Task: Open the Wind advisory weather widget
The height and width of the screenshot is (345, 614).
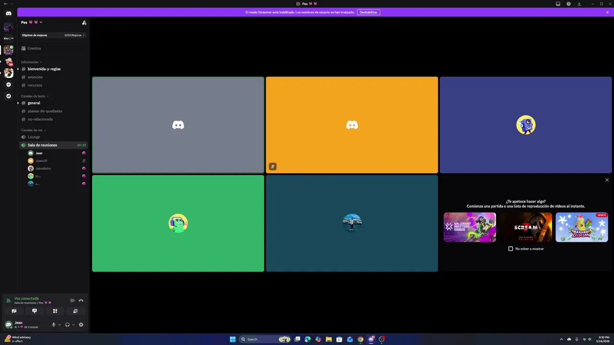Action: coord(18,339)
